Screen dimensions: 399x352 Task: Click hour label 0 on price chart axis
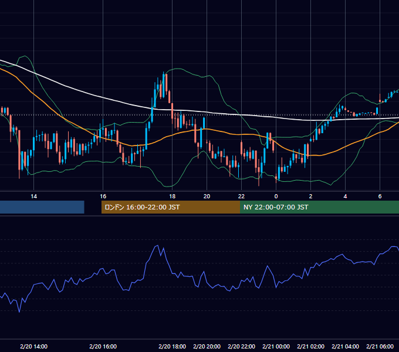coord(276,196)
